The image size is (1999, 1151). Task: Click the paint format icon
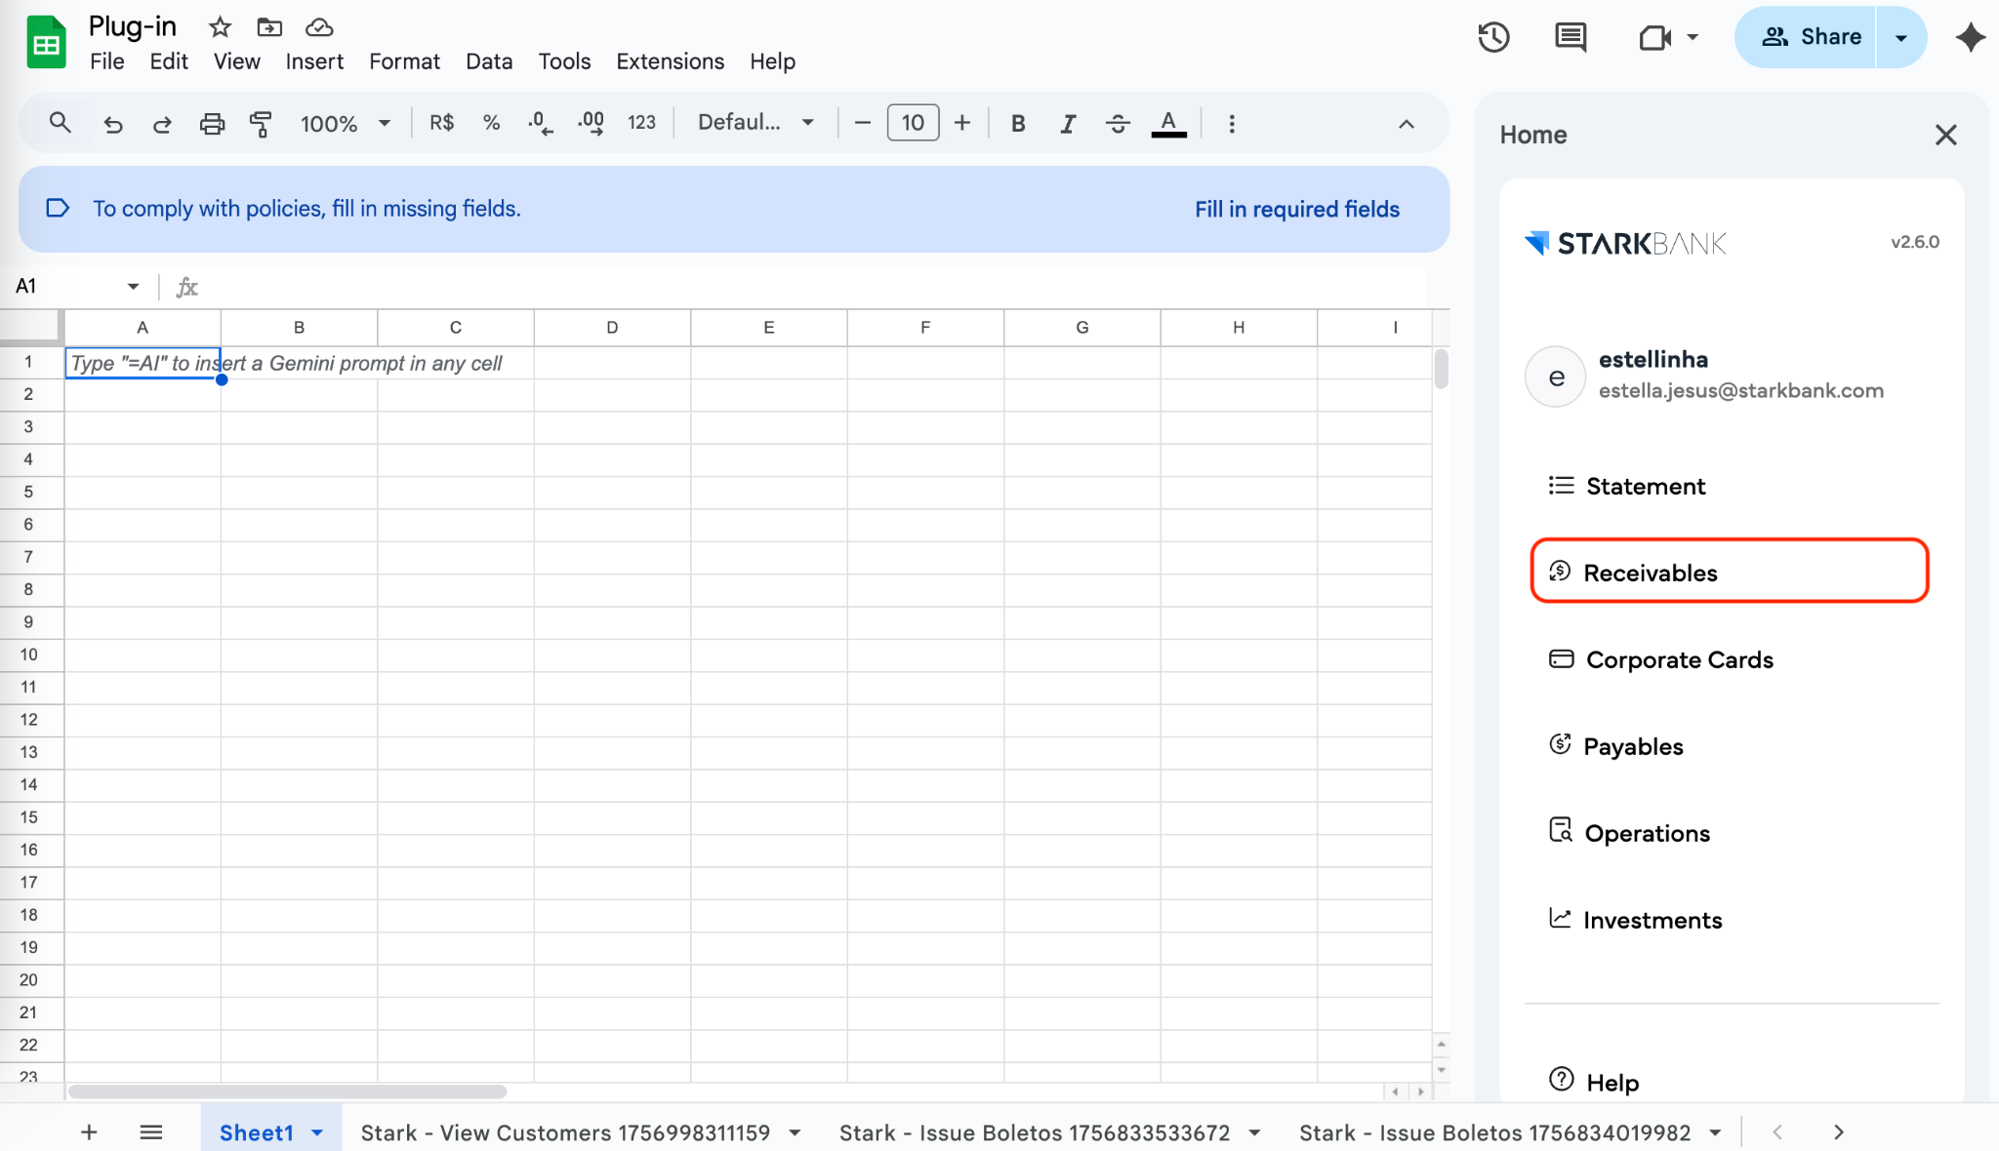(x=261, y=124)
